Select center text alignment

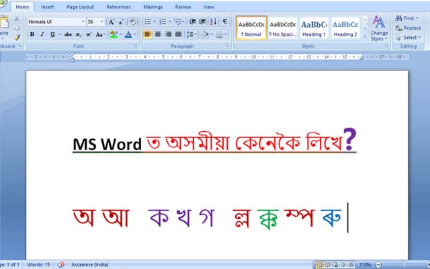[x=158, y=34]
